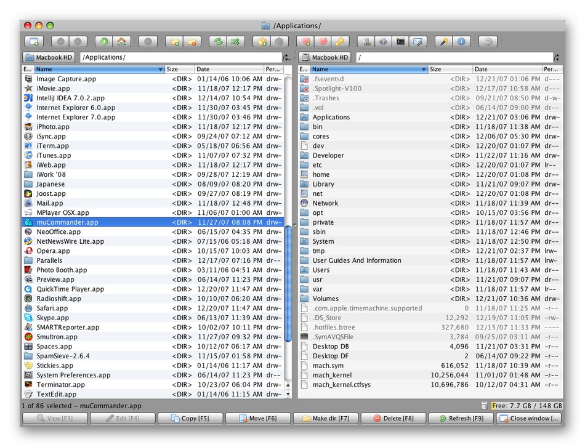
Task: Select User Guides And Information folder
Action: coord(430,260)
